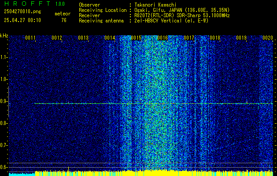This screenshot has height=176, width=277.
Task: Click the 0.9 frequency axis label
Action: pos(4,101)
